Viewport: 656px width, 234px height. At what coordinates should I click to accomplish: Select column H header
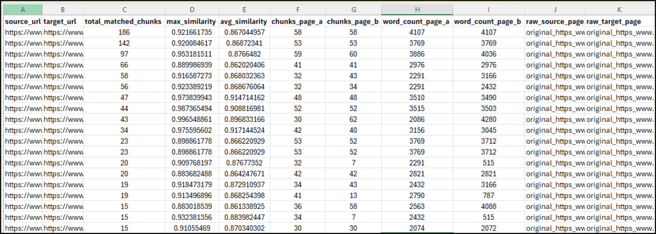[416, 10]
